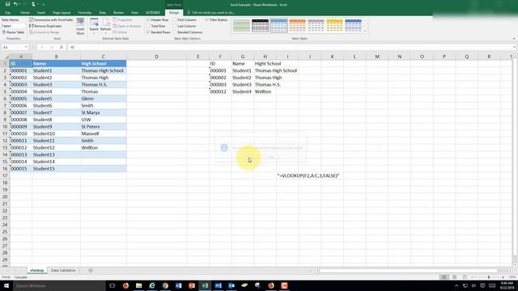This screenshot has width=518, height=291.
Task: Add a new sheet with the plus icon
Action: pyautogui.click(x=90, y=271)
